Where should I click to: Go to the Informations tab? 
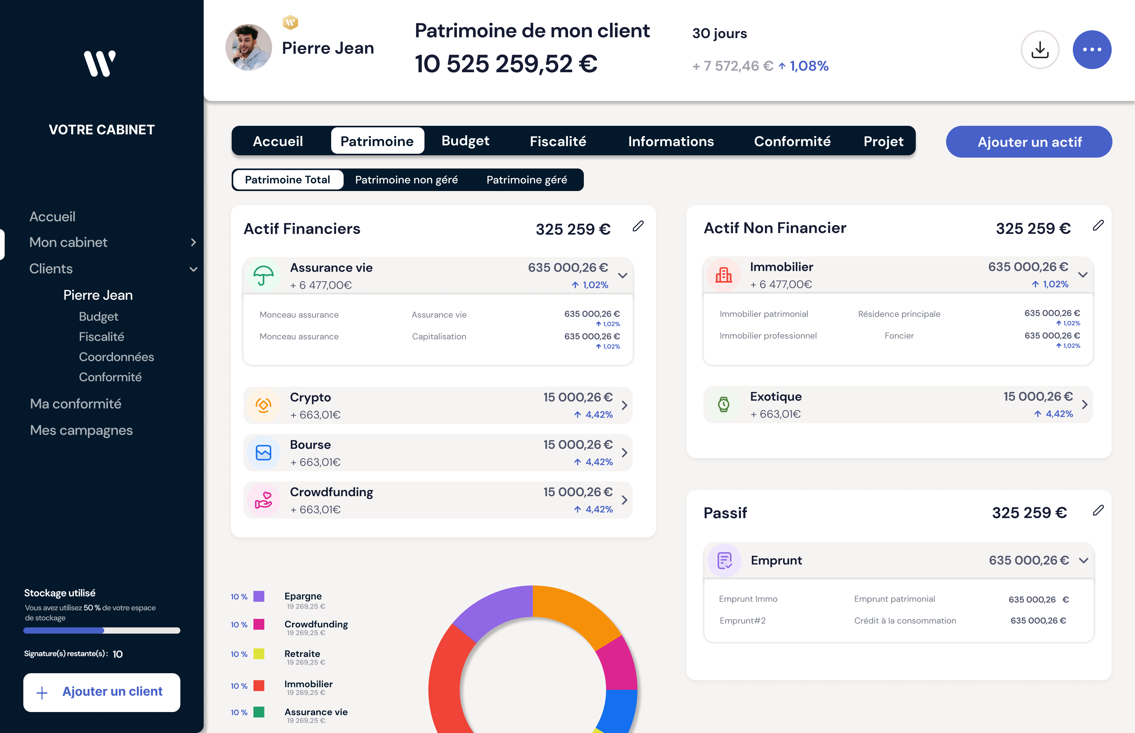click(x=671, y=141)
